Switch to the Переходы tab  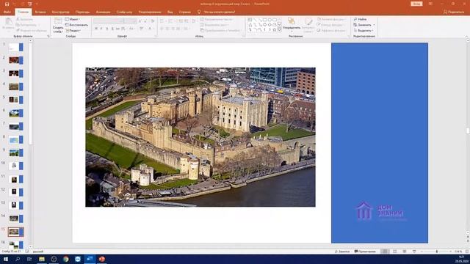coord(82,12)
